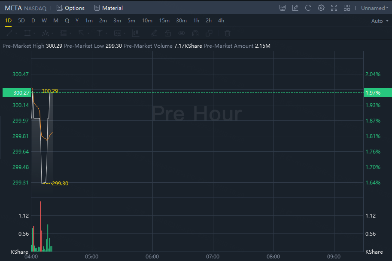Screen dimensions: 392x261
Task: Click the META ticker symbol
Action: pos(13,8)
